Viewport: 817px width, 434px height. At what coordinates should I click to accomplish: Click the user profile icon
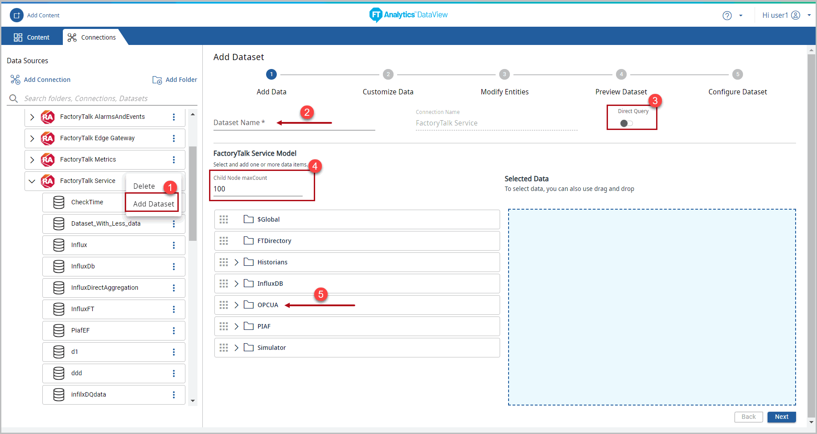coord(796,15)
